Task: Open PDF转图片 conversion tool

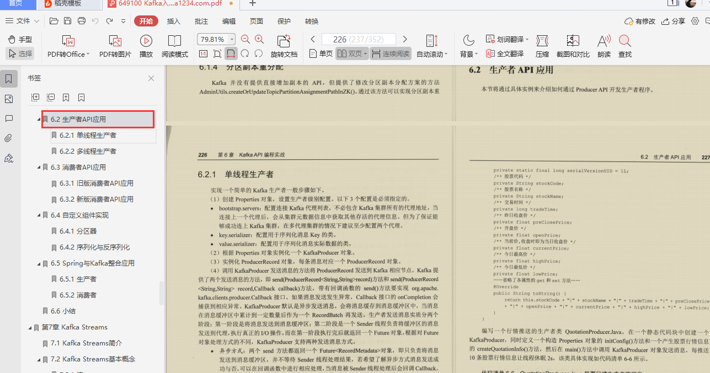Action: (114, 46)
